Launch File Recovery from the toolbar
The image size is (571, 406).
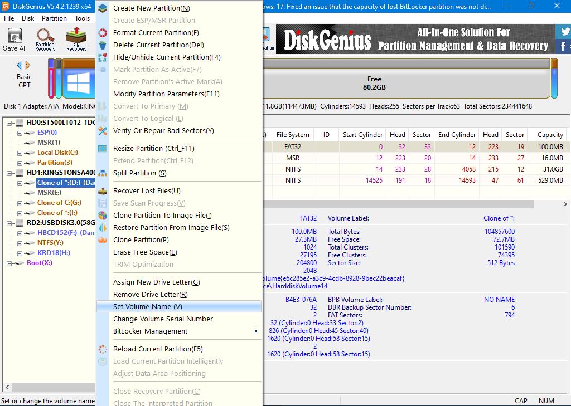point(76,39)
